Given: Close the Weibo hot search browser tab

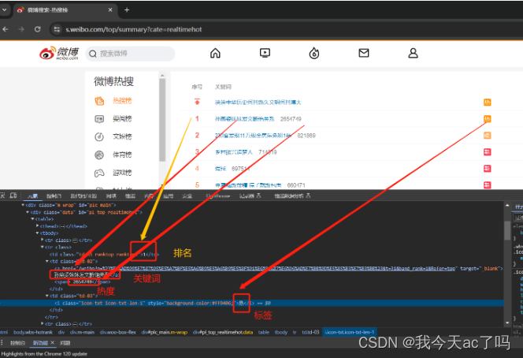Looking at the screenshot, I should (x=110, y=10).
